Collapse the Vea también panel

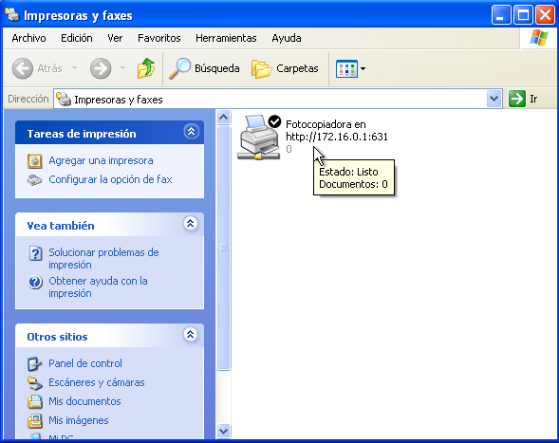[x=191, y=224]
